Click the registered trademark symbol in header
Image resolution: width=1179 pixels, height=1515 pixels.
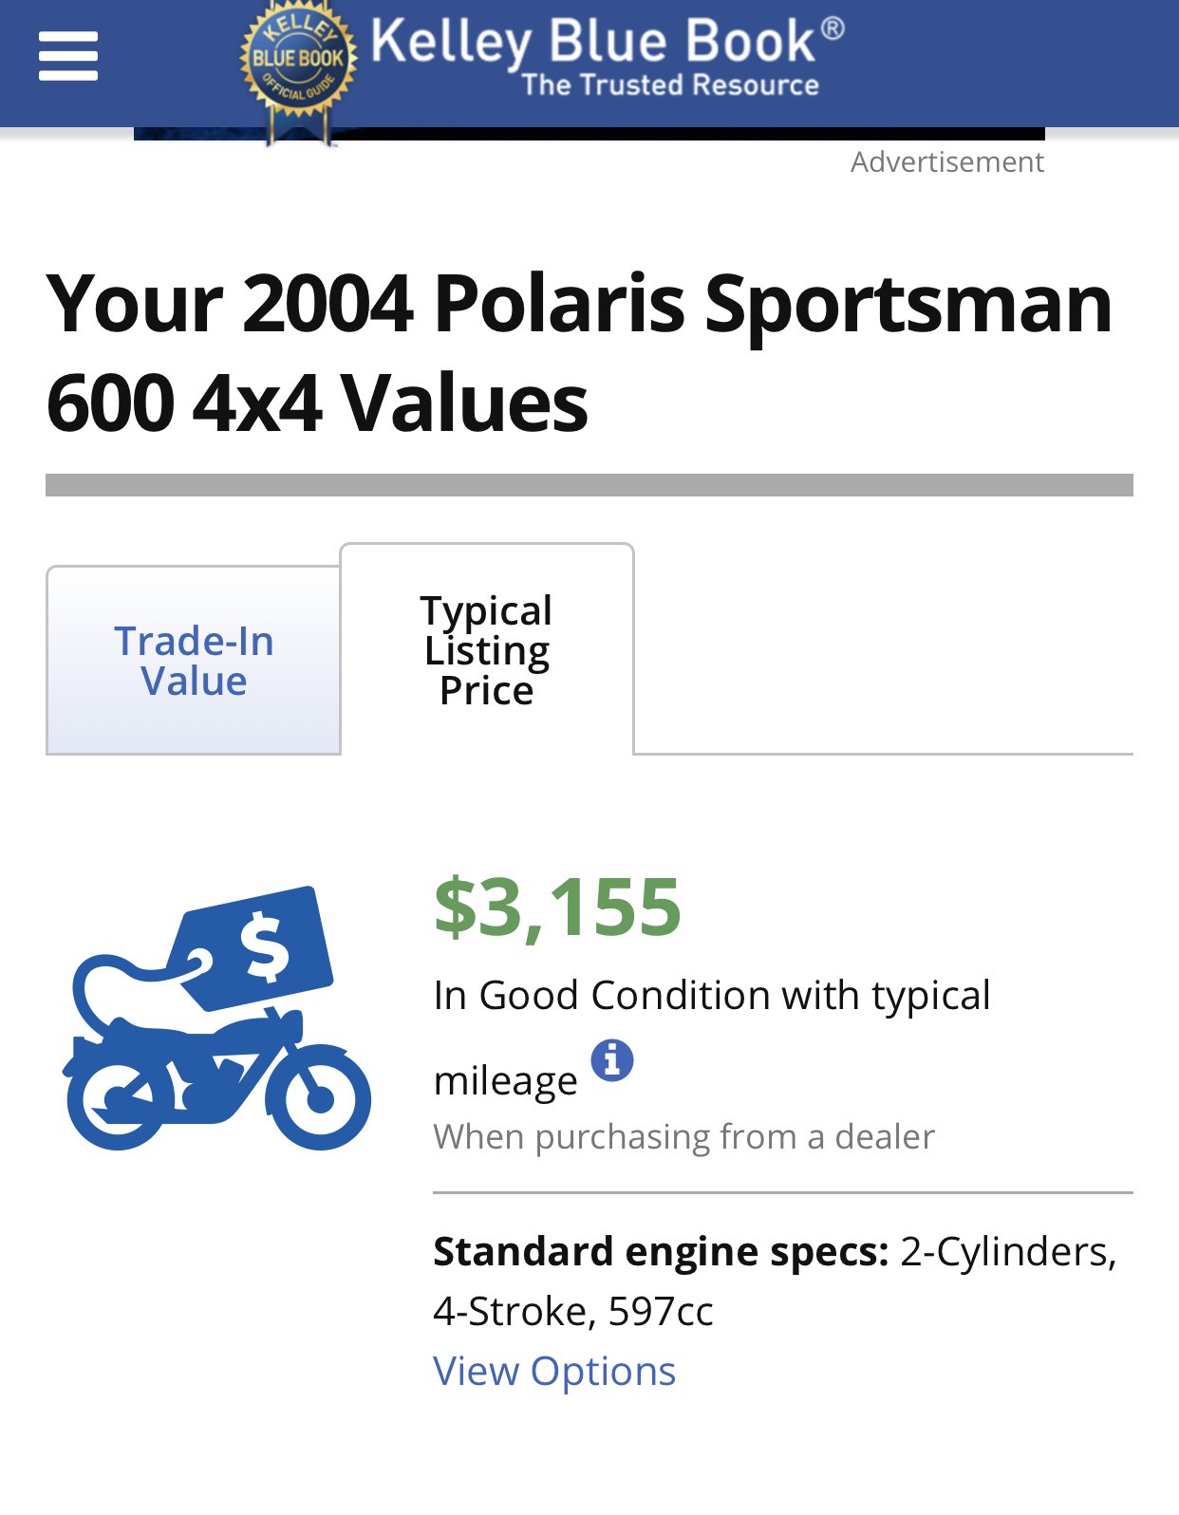pos(833,28)
